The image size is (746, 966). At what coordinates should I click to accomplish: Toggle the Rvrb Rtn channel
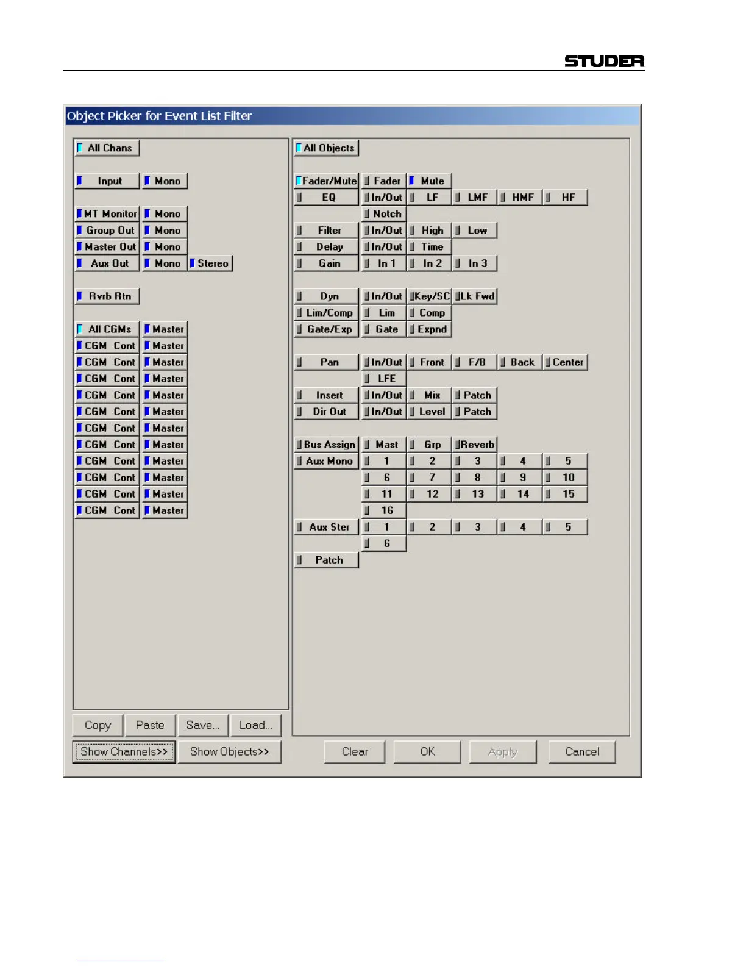[107, 296]
